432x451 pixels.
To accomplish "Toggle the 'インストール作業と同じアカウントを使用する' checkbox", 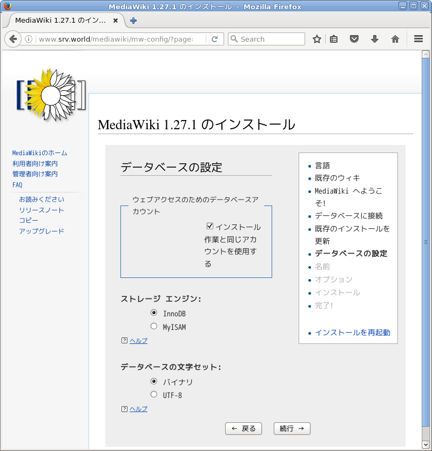I will [x=210, y=226].
